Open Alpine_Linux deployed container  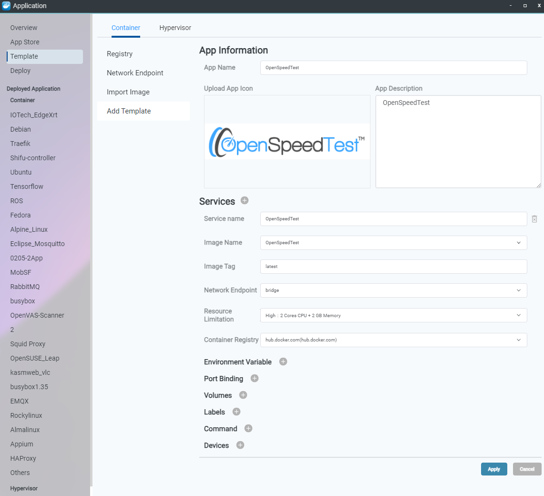point(29,229)
